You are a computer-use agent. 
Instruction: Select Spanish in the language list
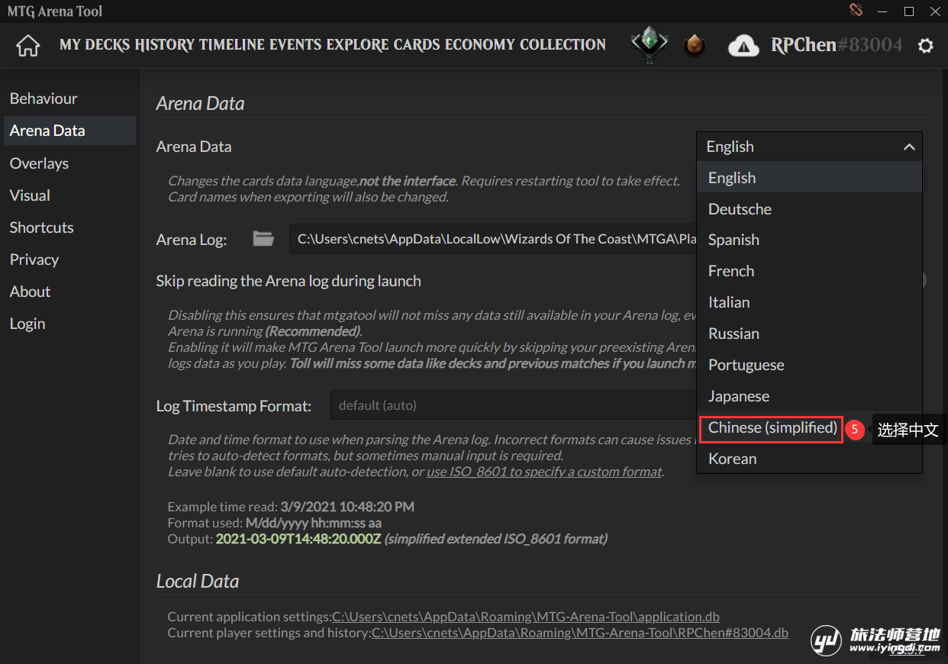pyautogui.click(x=809, y=240)
